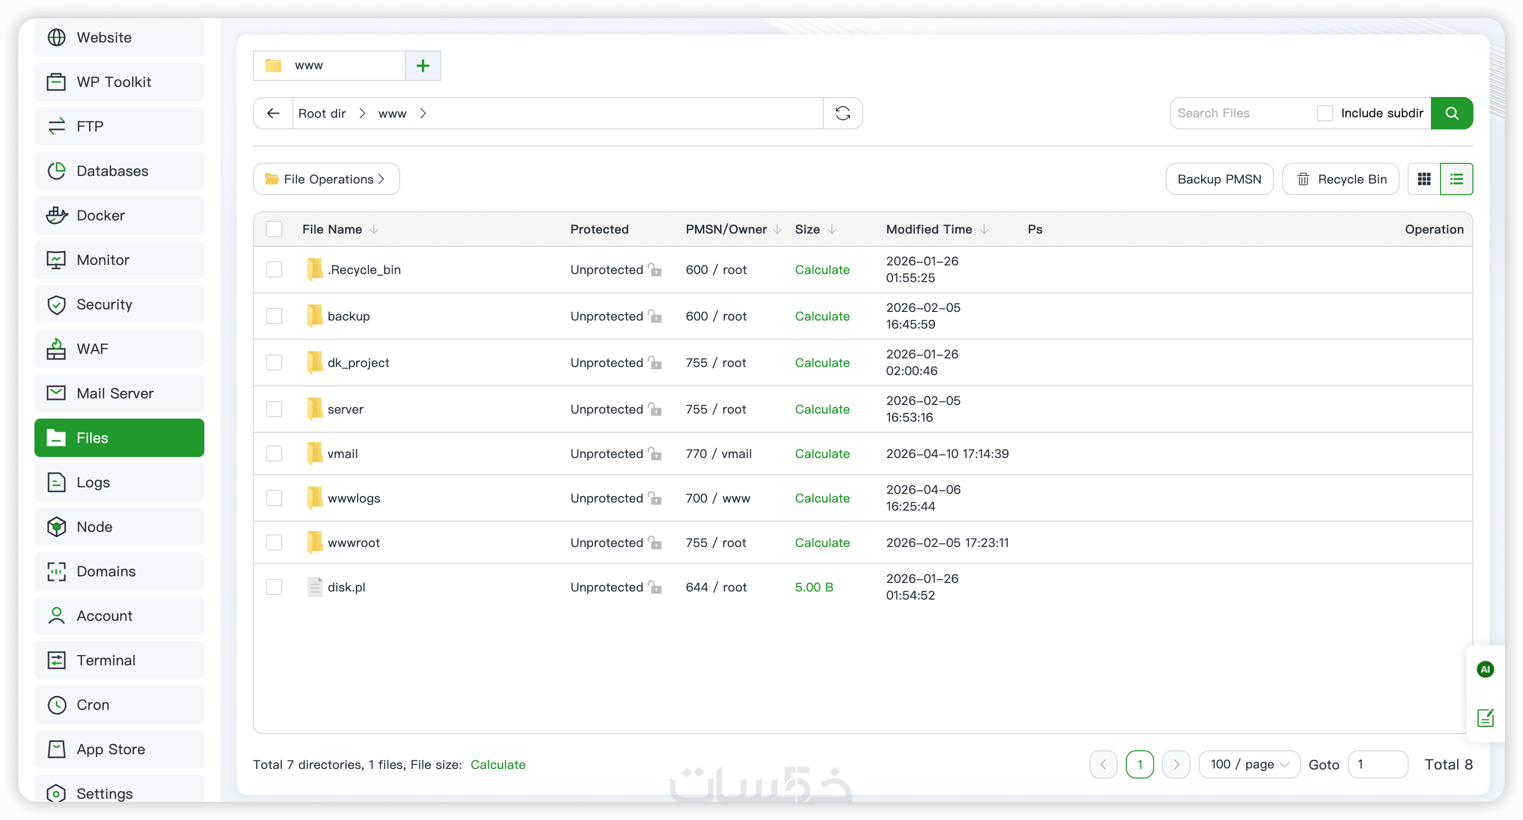
Task: Switch to list view icon
Action: coord(1456,179)
